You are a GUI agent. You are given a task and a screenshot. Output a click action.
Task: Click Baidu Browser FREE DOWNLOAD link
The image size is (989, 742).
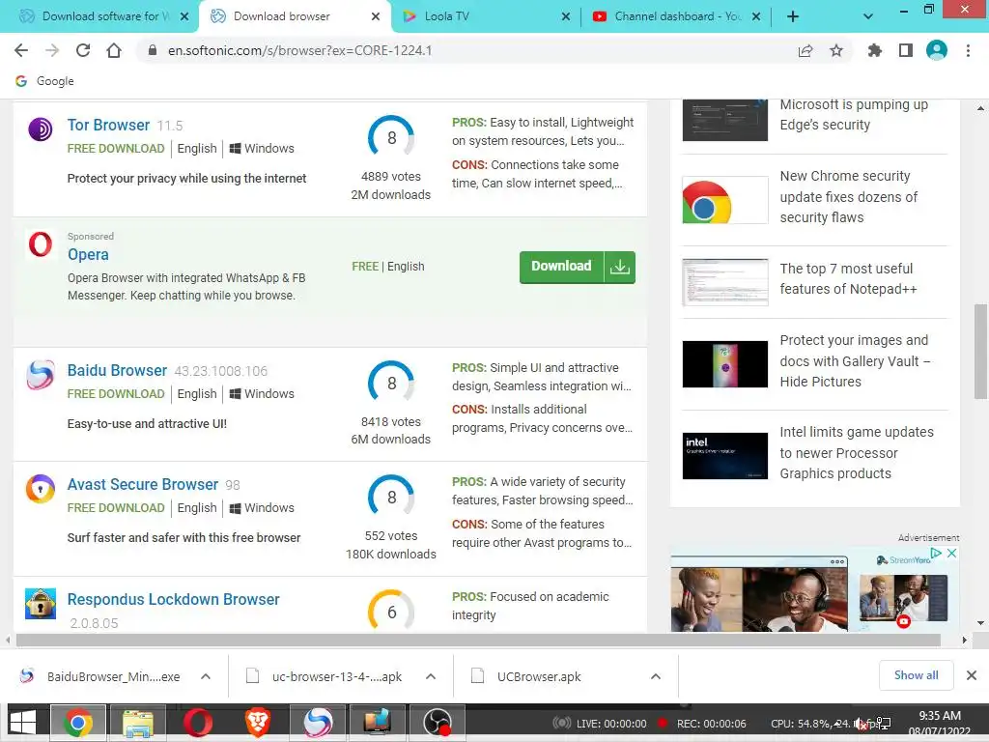tap(116, 394)
